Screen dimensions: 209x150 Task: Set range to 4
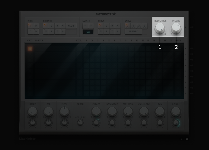pos(118,26)
